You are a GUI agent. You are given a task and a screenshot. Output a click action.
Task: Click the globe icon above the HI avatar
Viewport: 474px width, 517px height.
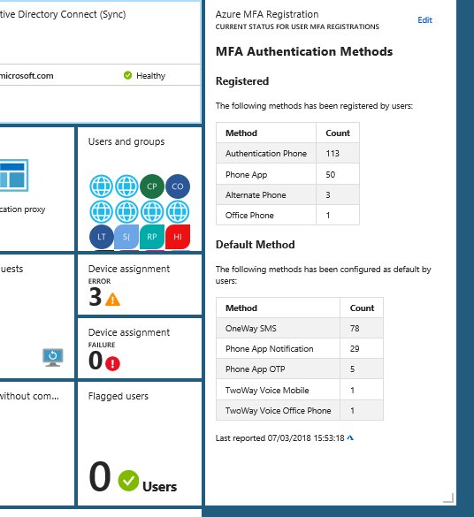pyautogui.click(x=178, y=211)
